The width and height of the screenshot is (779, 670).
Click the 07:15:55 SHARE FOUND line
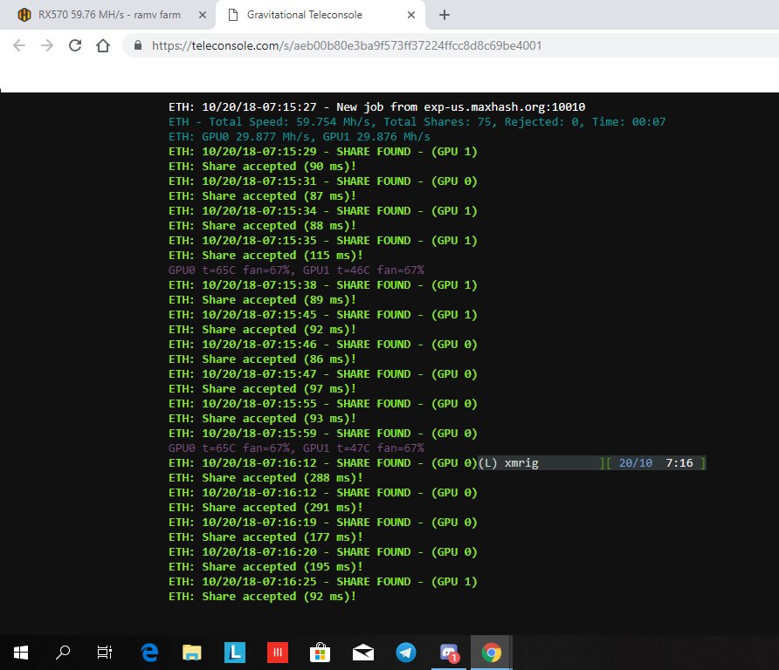click(x=322, y=404)
